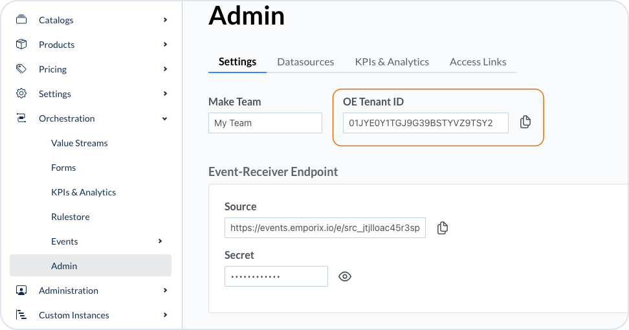Expand the Events submenu arrow
The height and width of the screenshot is (330, 629).
(x=160, y=241)
